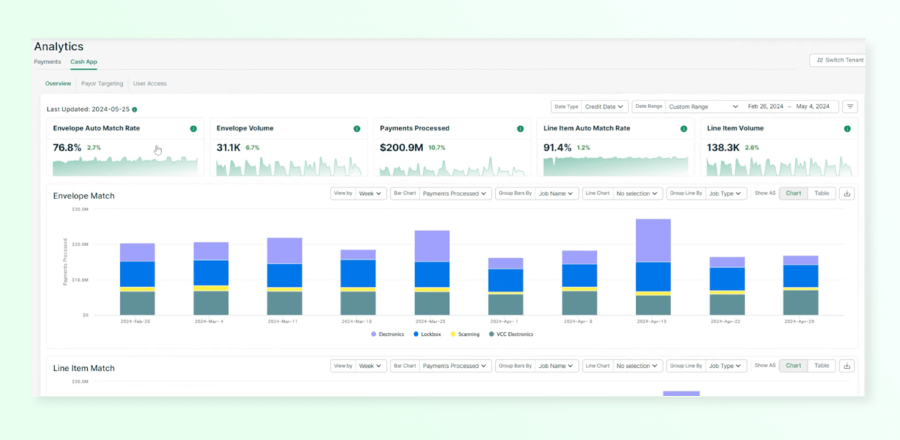Open the Payor Targeting tab
Viewport: 900px width, 440px height.
102,83
